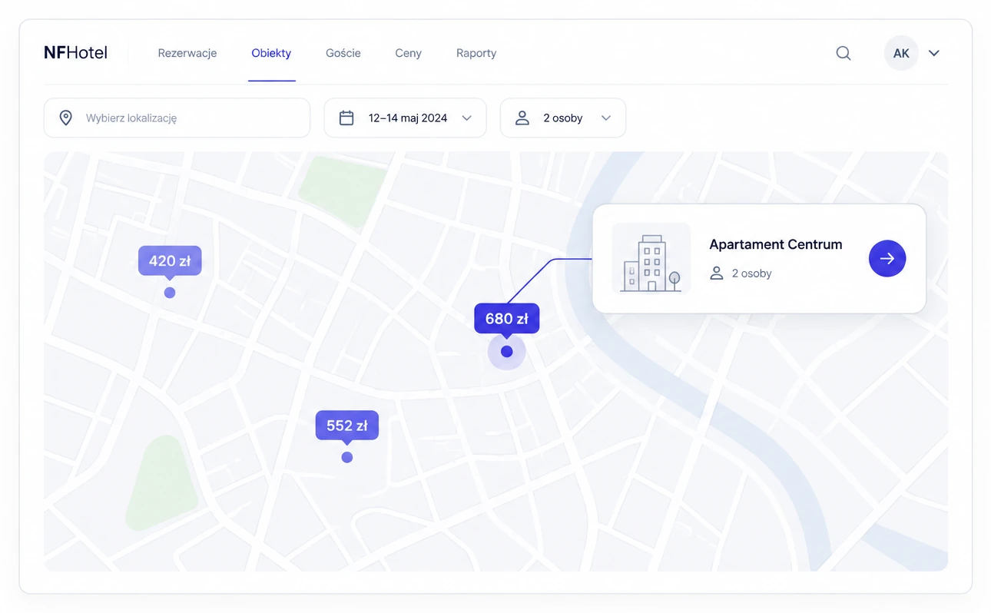Click the NFHotel logo
The image size is (991, 613).
pyautogui.click(x=75, y=53)
